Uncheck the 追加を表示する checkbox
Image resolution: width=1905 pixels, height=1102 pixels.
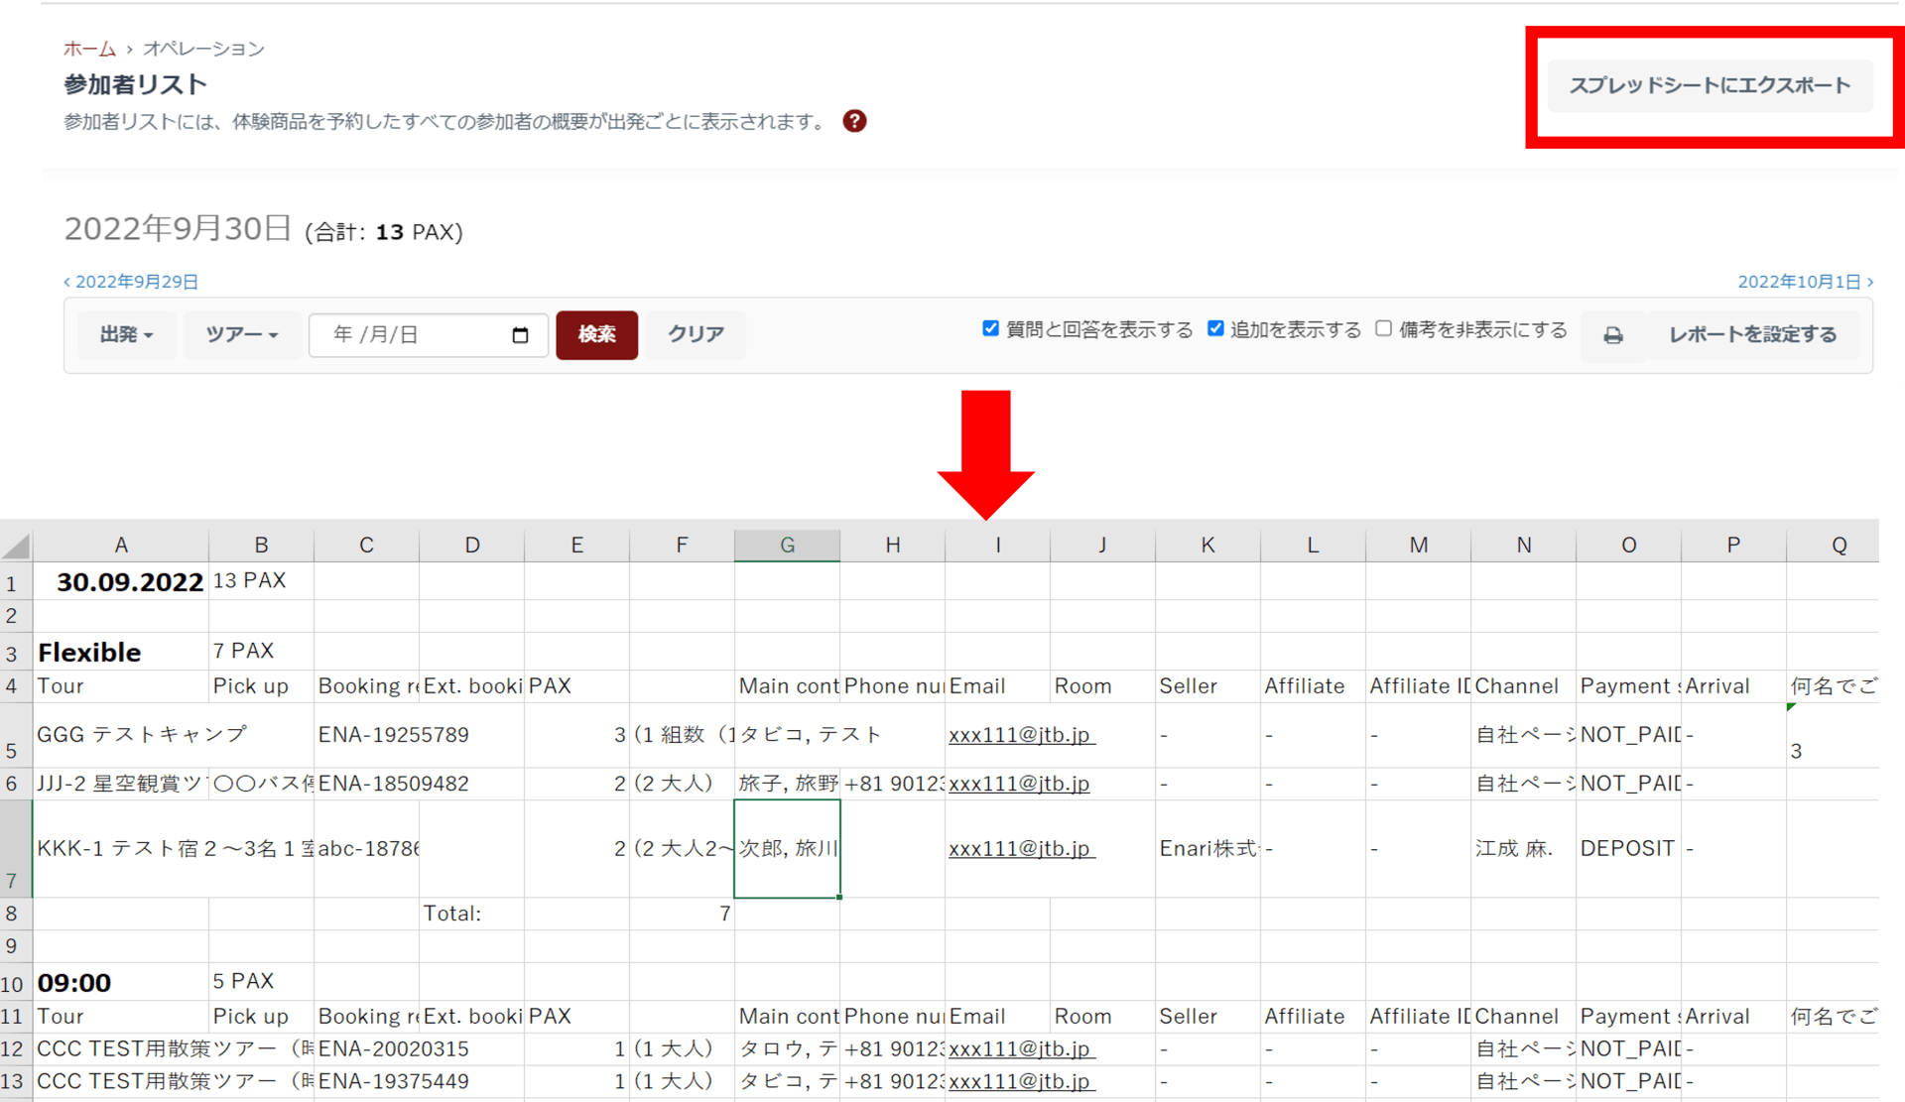1215,328
